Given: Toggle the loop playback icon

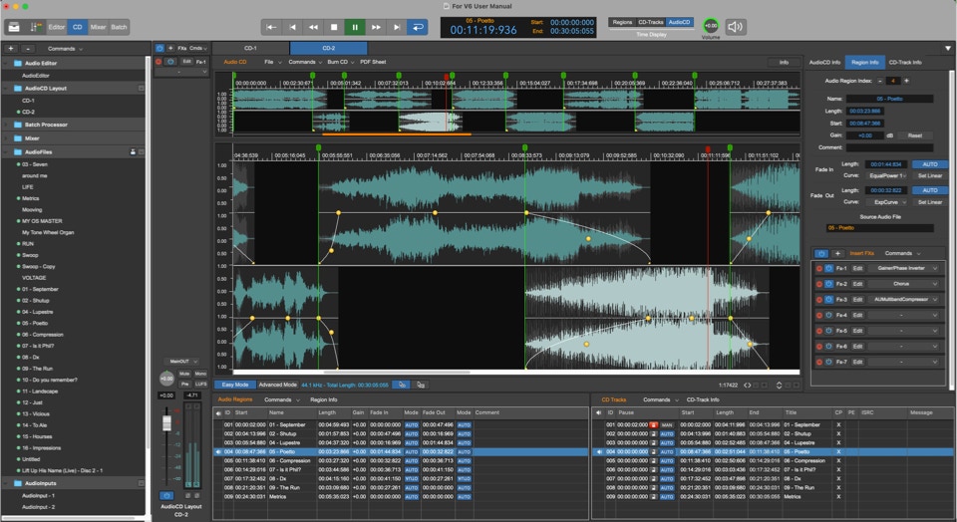Looking at the screenshot, I should 418,27.
